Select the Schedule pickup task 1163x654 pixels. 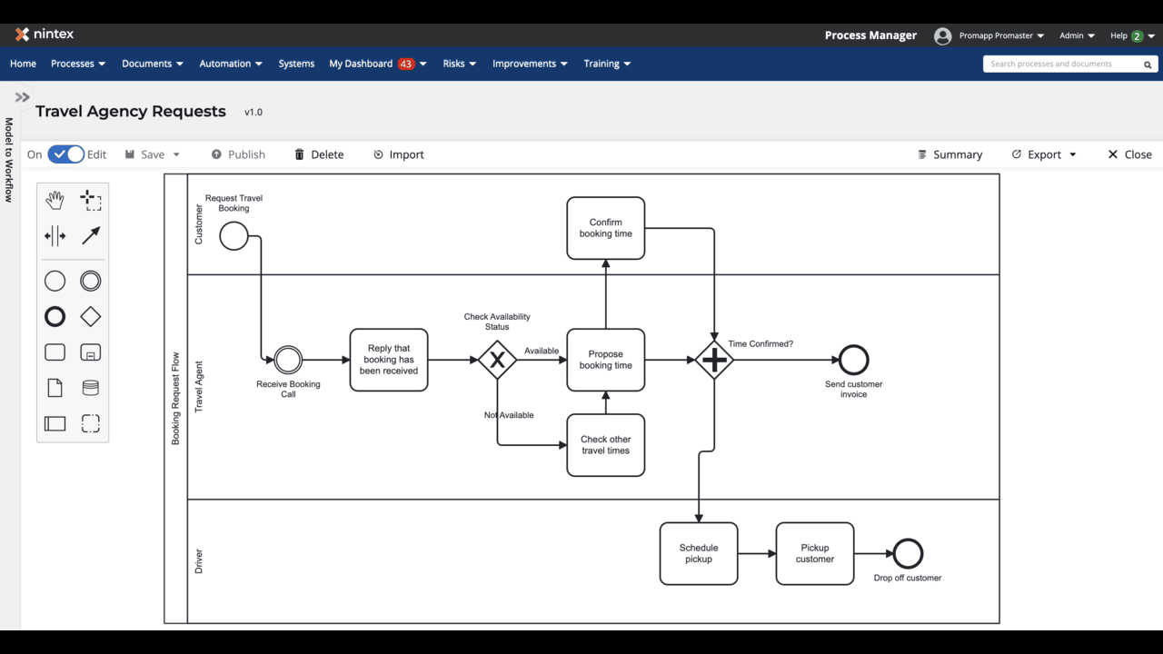point(699,554)
